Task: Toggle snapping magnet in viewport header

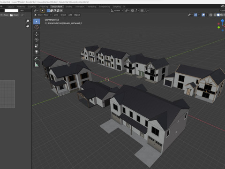Action: pos(132,11)
